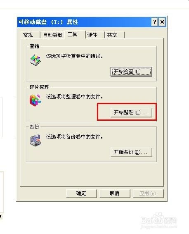This screenshot has height=234, width=189.
Task: Close the 可移动磁盘 properties dialog
Action: click(x=162, y=22)
